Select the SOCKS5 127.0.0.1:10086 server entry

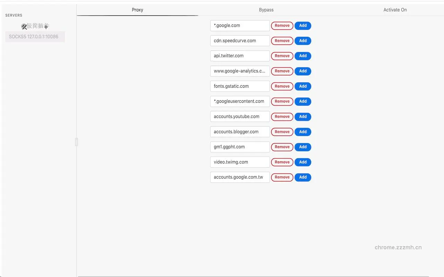(x=35, y=37)
